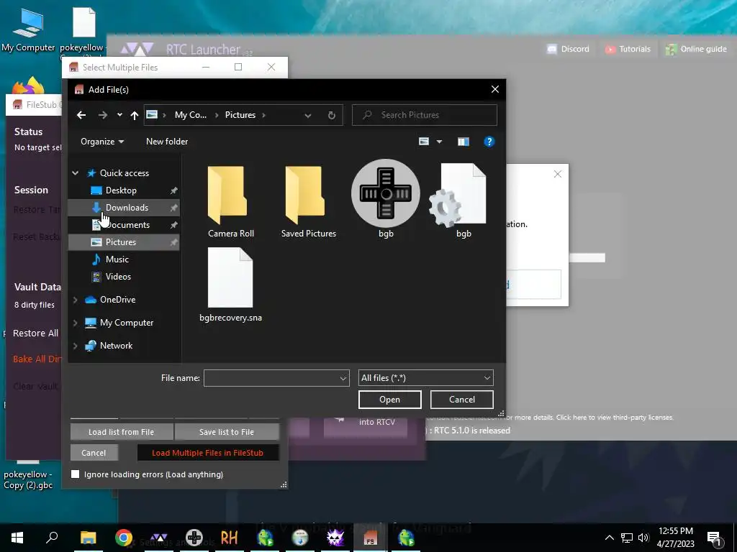This screenshot has height=552, width=737.
Task: Close the white popup dialog behind
Action: pyautogui.click(x=558, y=174)
